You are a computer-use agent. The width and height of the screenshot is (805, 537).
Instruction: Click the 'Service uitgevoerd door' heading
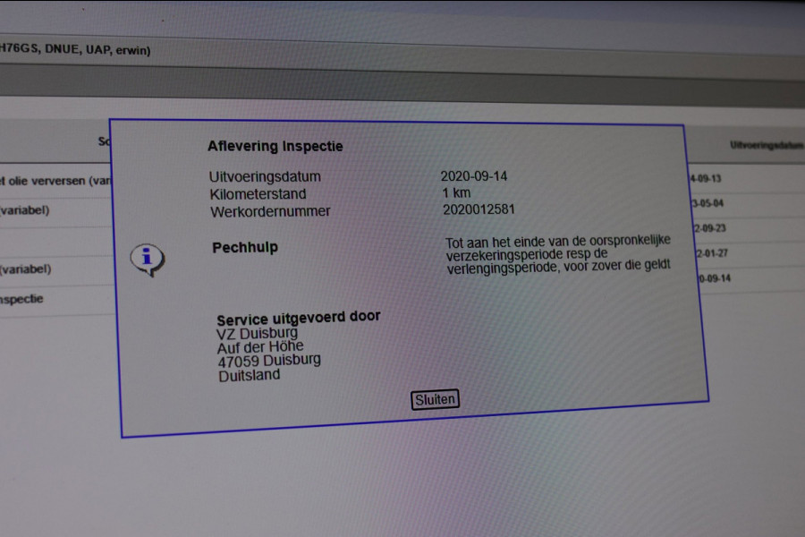(x=298, y=318)
